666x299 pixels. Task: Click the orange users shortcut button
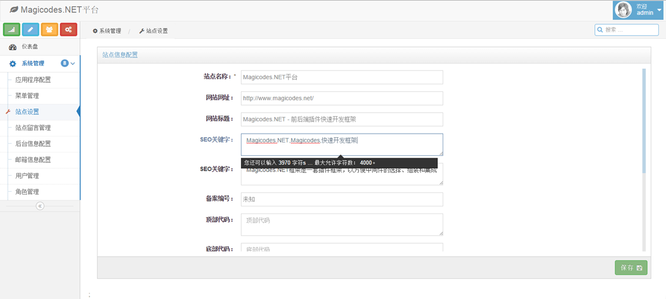click(x=49, y=30)
